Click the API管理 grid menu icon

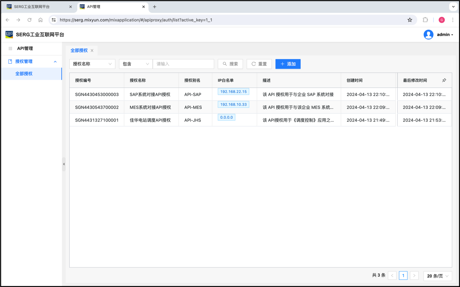[11, 48]
